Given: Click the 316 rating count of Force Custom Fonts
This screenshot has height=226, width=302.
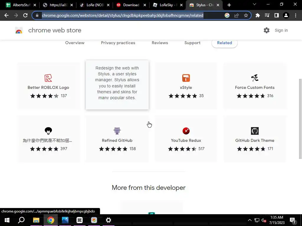Looking at the screenshot, I should 270,96.
